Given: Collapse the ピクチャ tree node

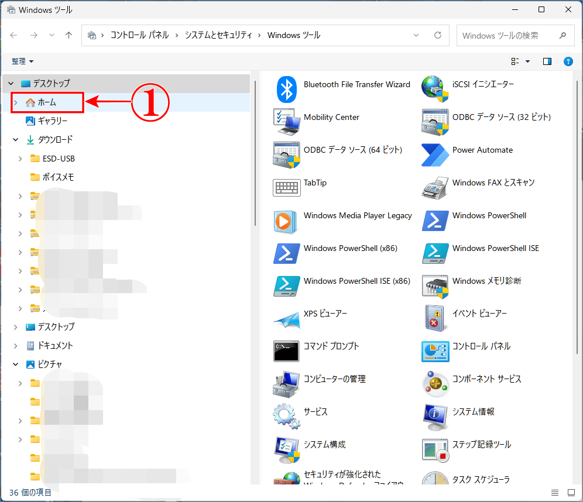Looking at the screenshot, I should point(16,365).
